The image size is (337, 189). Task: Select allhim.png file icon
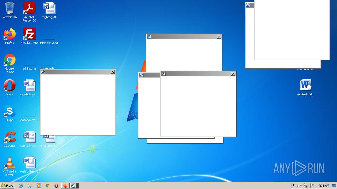coord(29,65)
